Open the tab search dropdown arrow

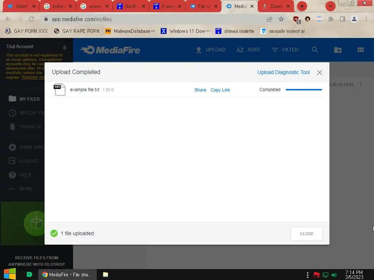point(330,6)
